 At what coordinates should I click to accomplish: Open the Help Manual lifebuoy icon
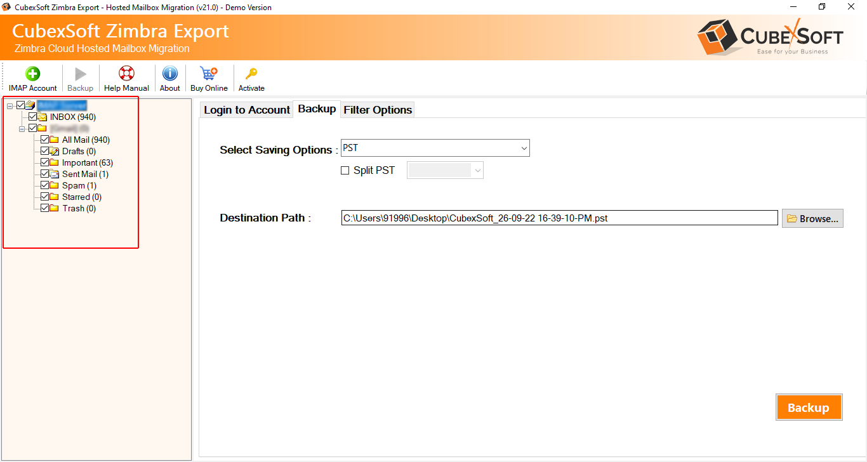(x=126, y=74)
